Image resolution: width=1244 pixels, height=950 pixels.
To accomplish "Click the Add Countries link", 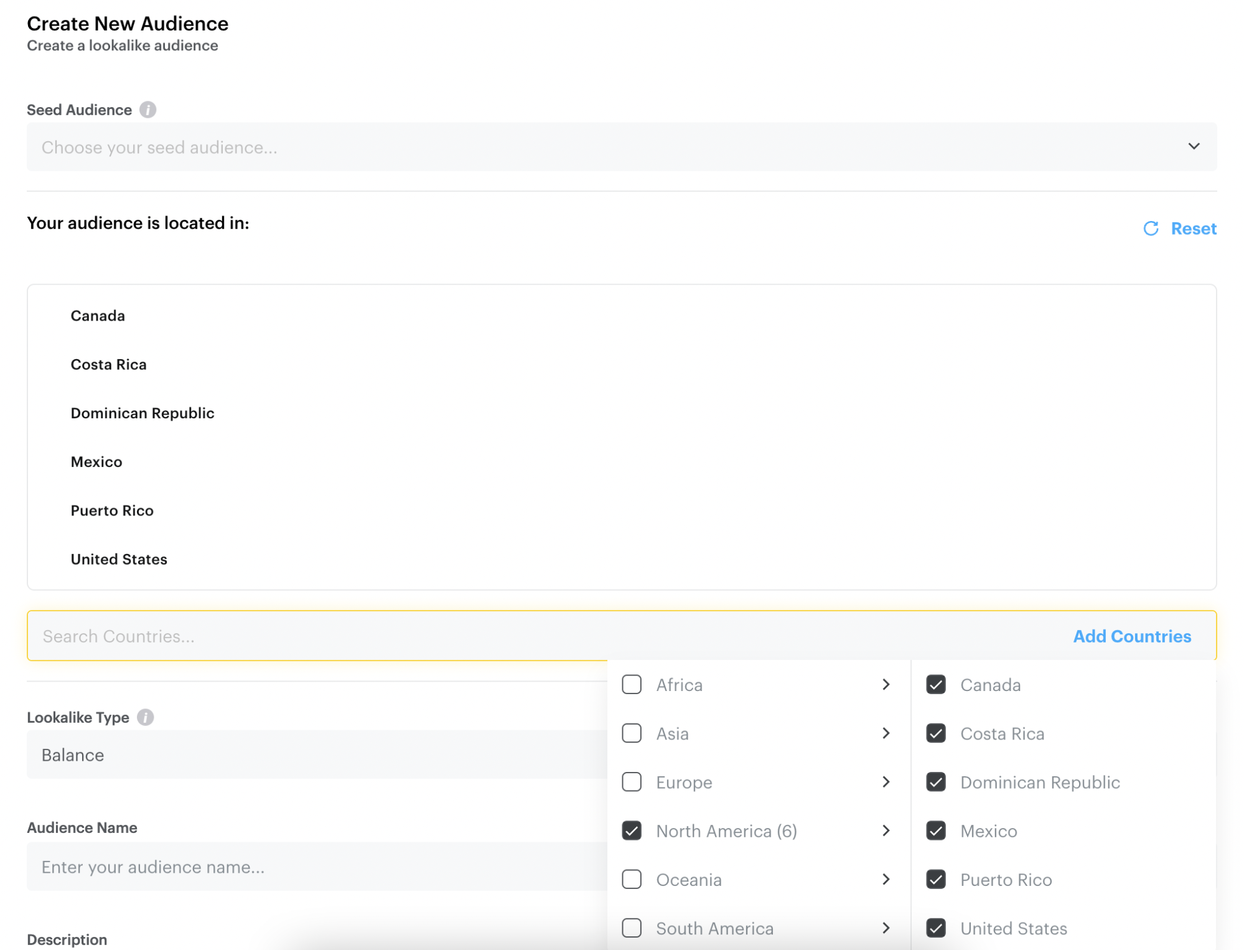I will point(1131,636).
